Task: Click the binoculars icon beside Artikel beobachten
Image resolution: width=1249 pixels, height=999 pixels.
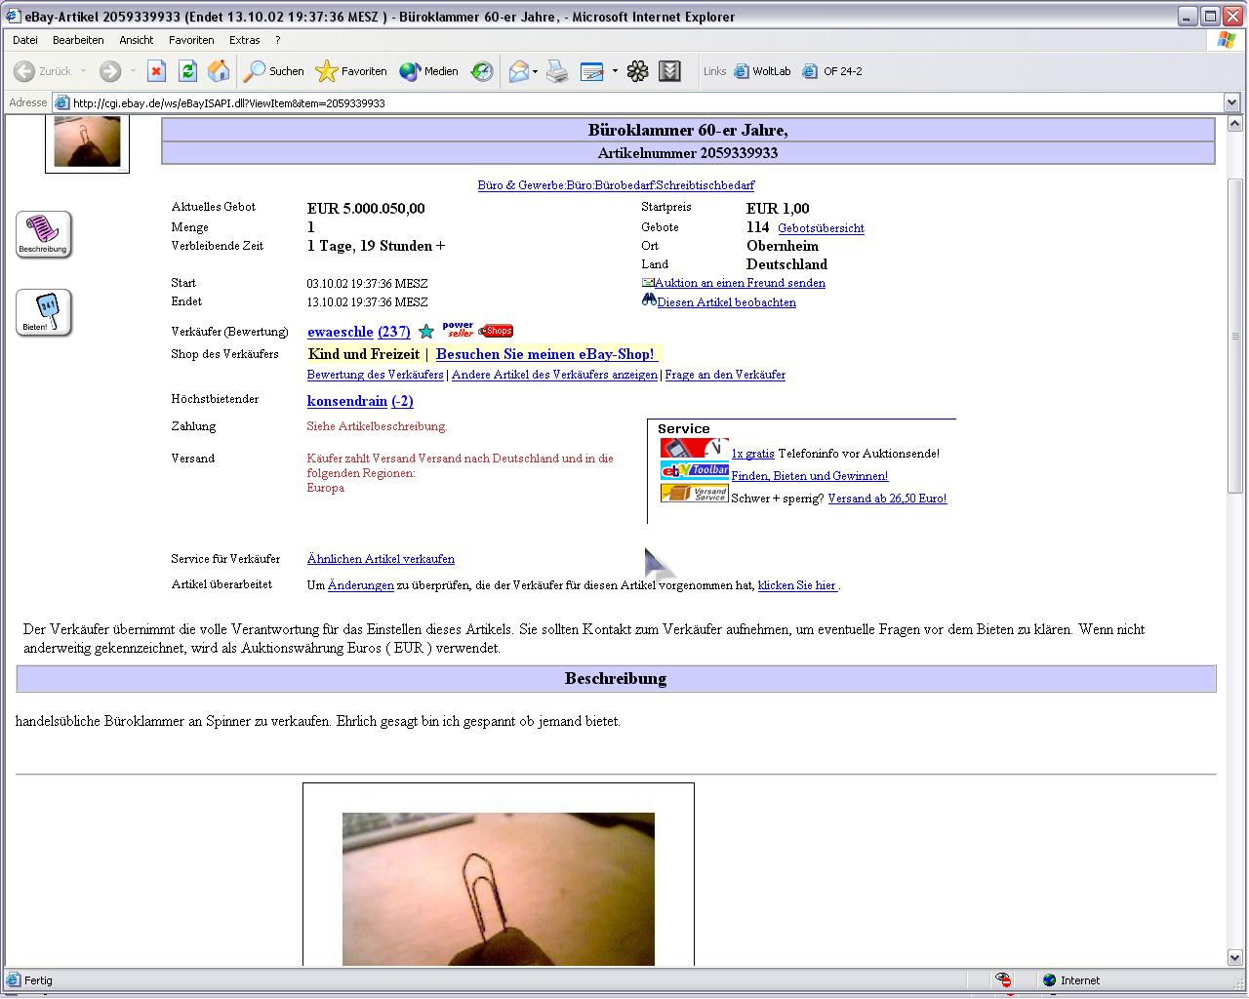Action: (x=649, y=300)
